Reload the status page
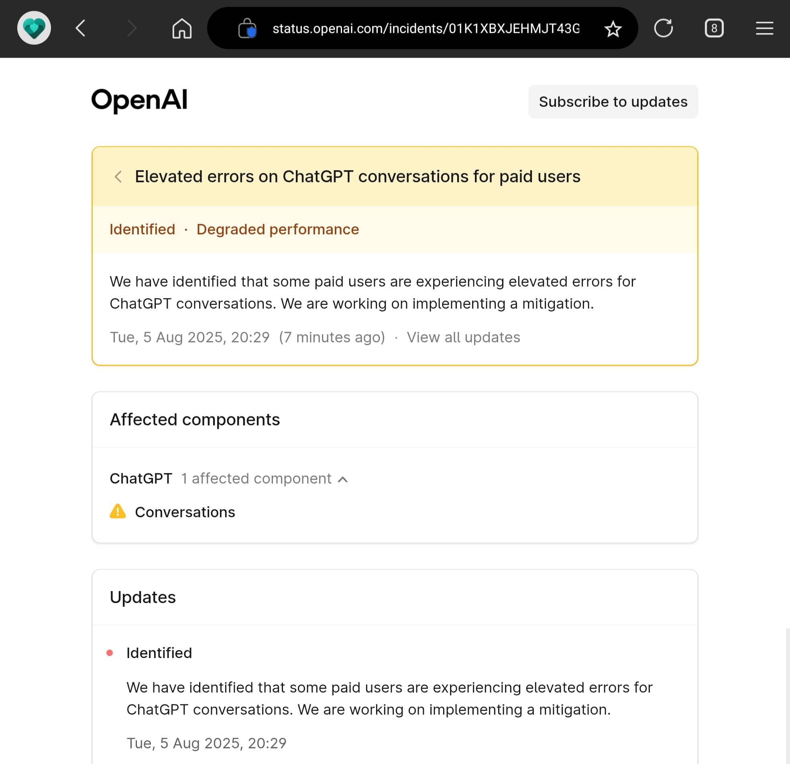The image size is (790, 764). [x=663, y=28]
